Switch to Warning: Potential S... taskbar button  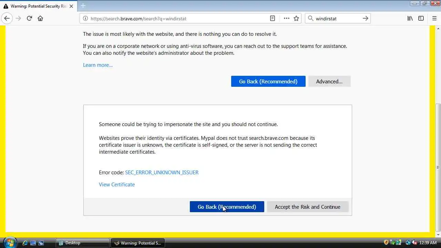click(138, 243)
